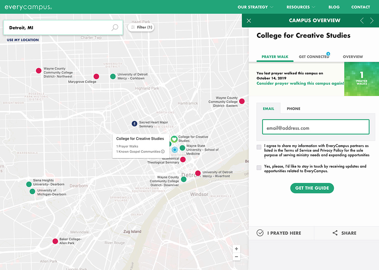This screenshot has width=379, height=270.
Task: Click Use My Location link
Action: [x=23, y=40]
